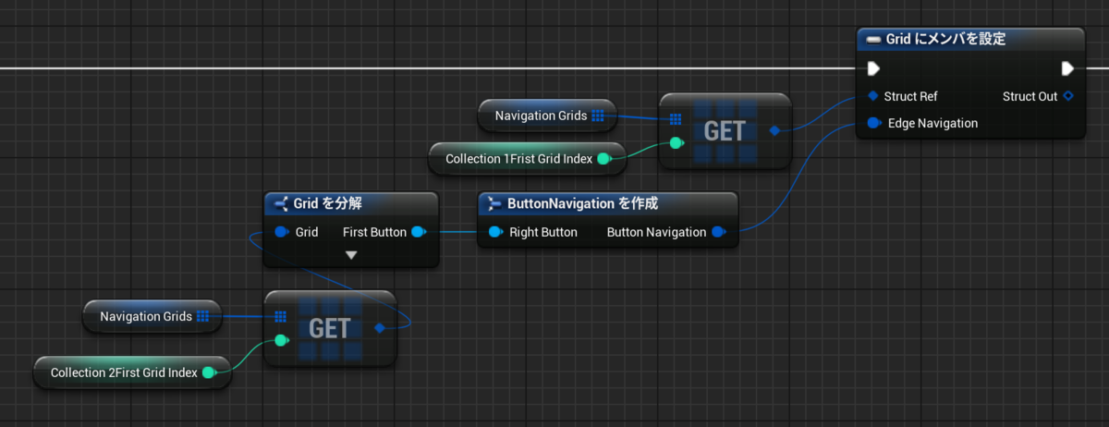This screenshot has width=1109, height=427.
Task: Select the 'ButtonNavigation を作成' node header
Action: point(607,203)
